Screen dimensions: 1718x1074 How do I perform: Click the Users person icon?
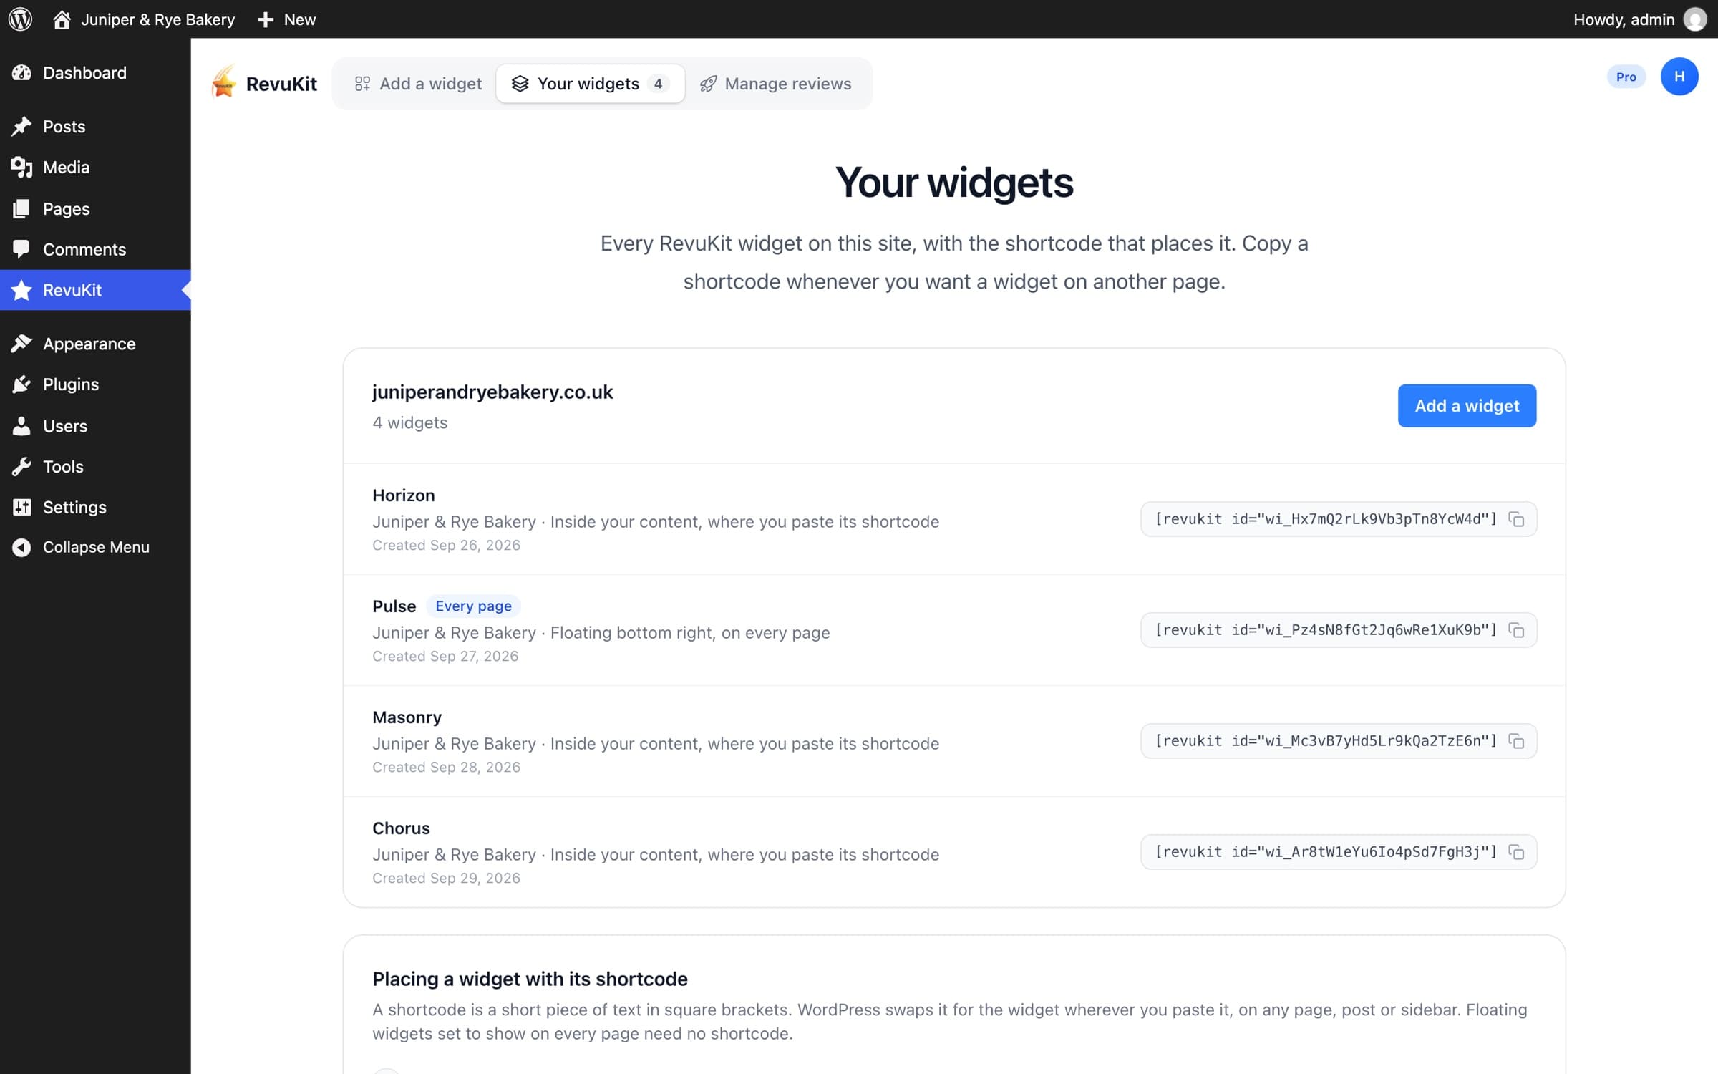(x=21, y=425)
